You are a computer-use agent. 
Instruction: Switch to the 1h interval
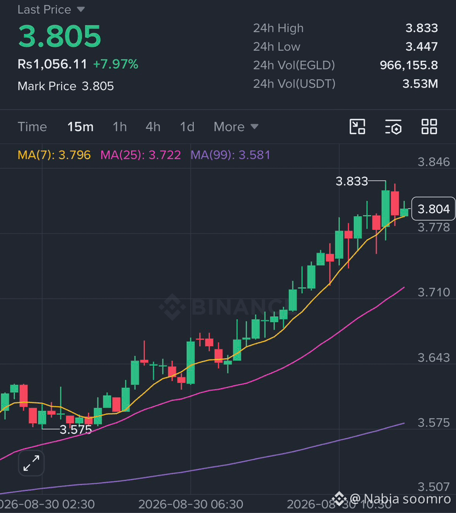point(120,127)
